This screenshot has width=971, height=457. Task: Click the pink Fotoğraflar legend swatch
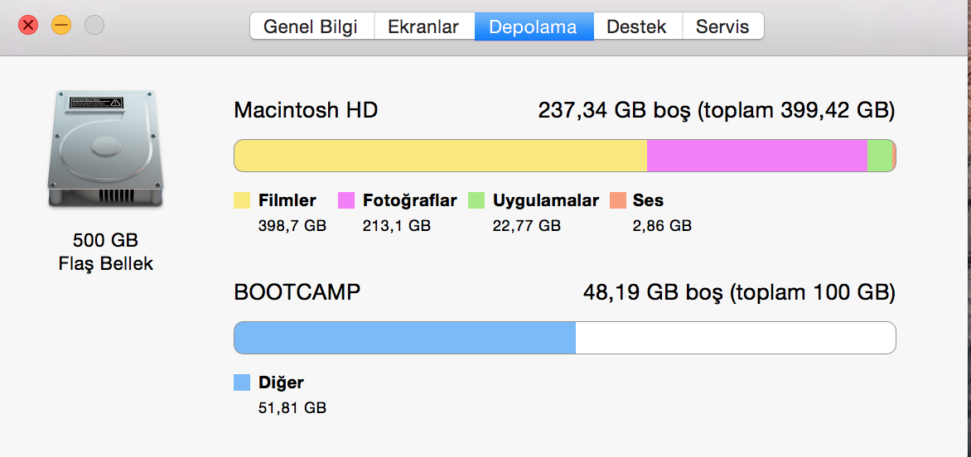pyautogui.click(x=346, y=200)
